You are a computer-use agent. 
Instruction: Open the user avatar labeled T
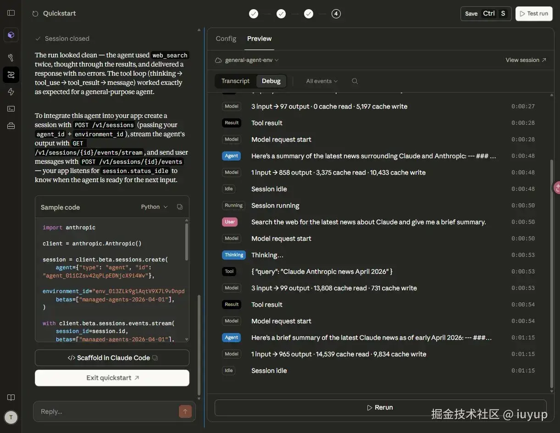click(x=11, y=417)
